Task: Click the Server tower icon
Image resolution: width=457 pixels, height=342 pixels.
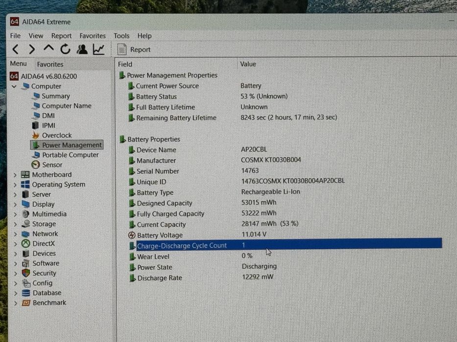Action: pos(25,194)
